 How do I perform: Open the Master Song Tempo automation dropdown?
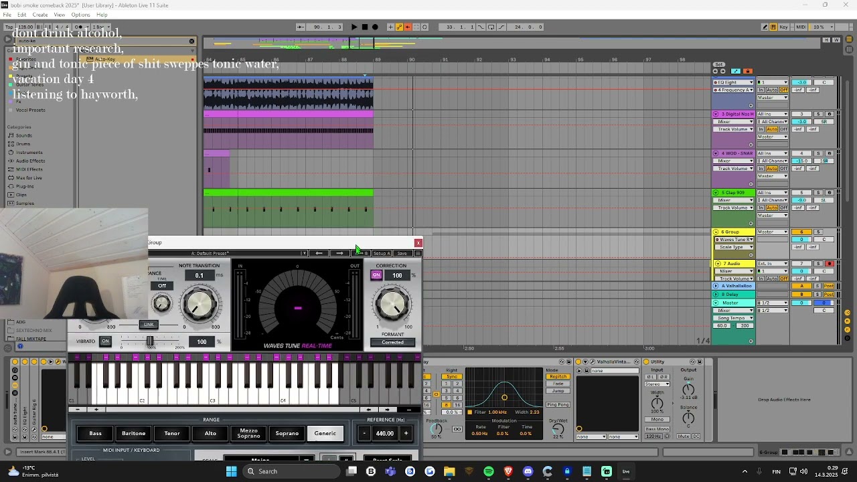734,318
